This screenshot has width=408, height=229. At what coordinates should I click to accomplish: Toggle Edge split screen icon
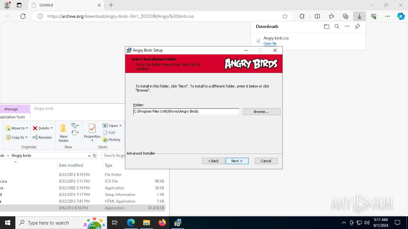click(x=317, y=16)
